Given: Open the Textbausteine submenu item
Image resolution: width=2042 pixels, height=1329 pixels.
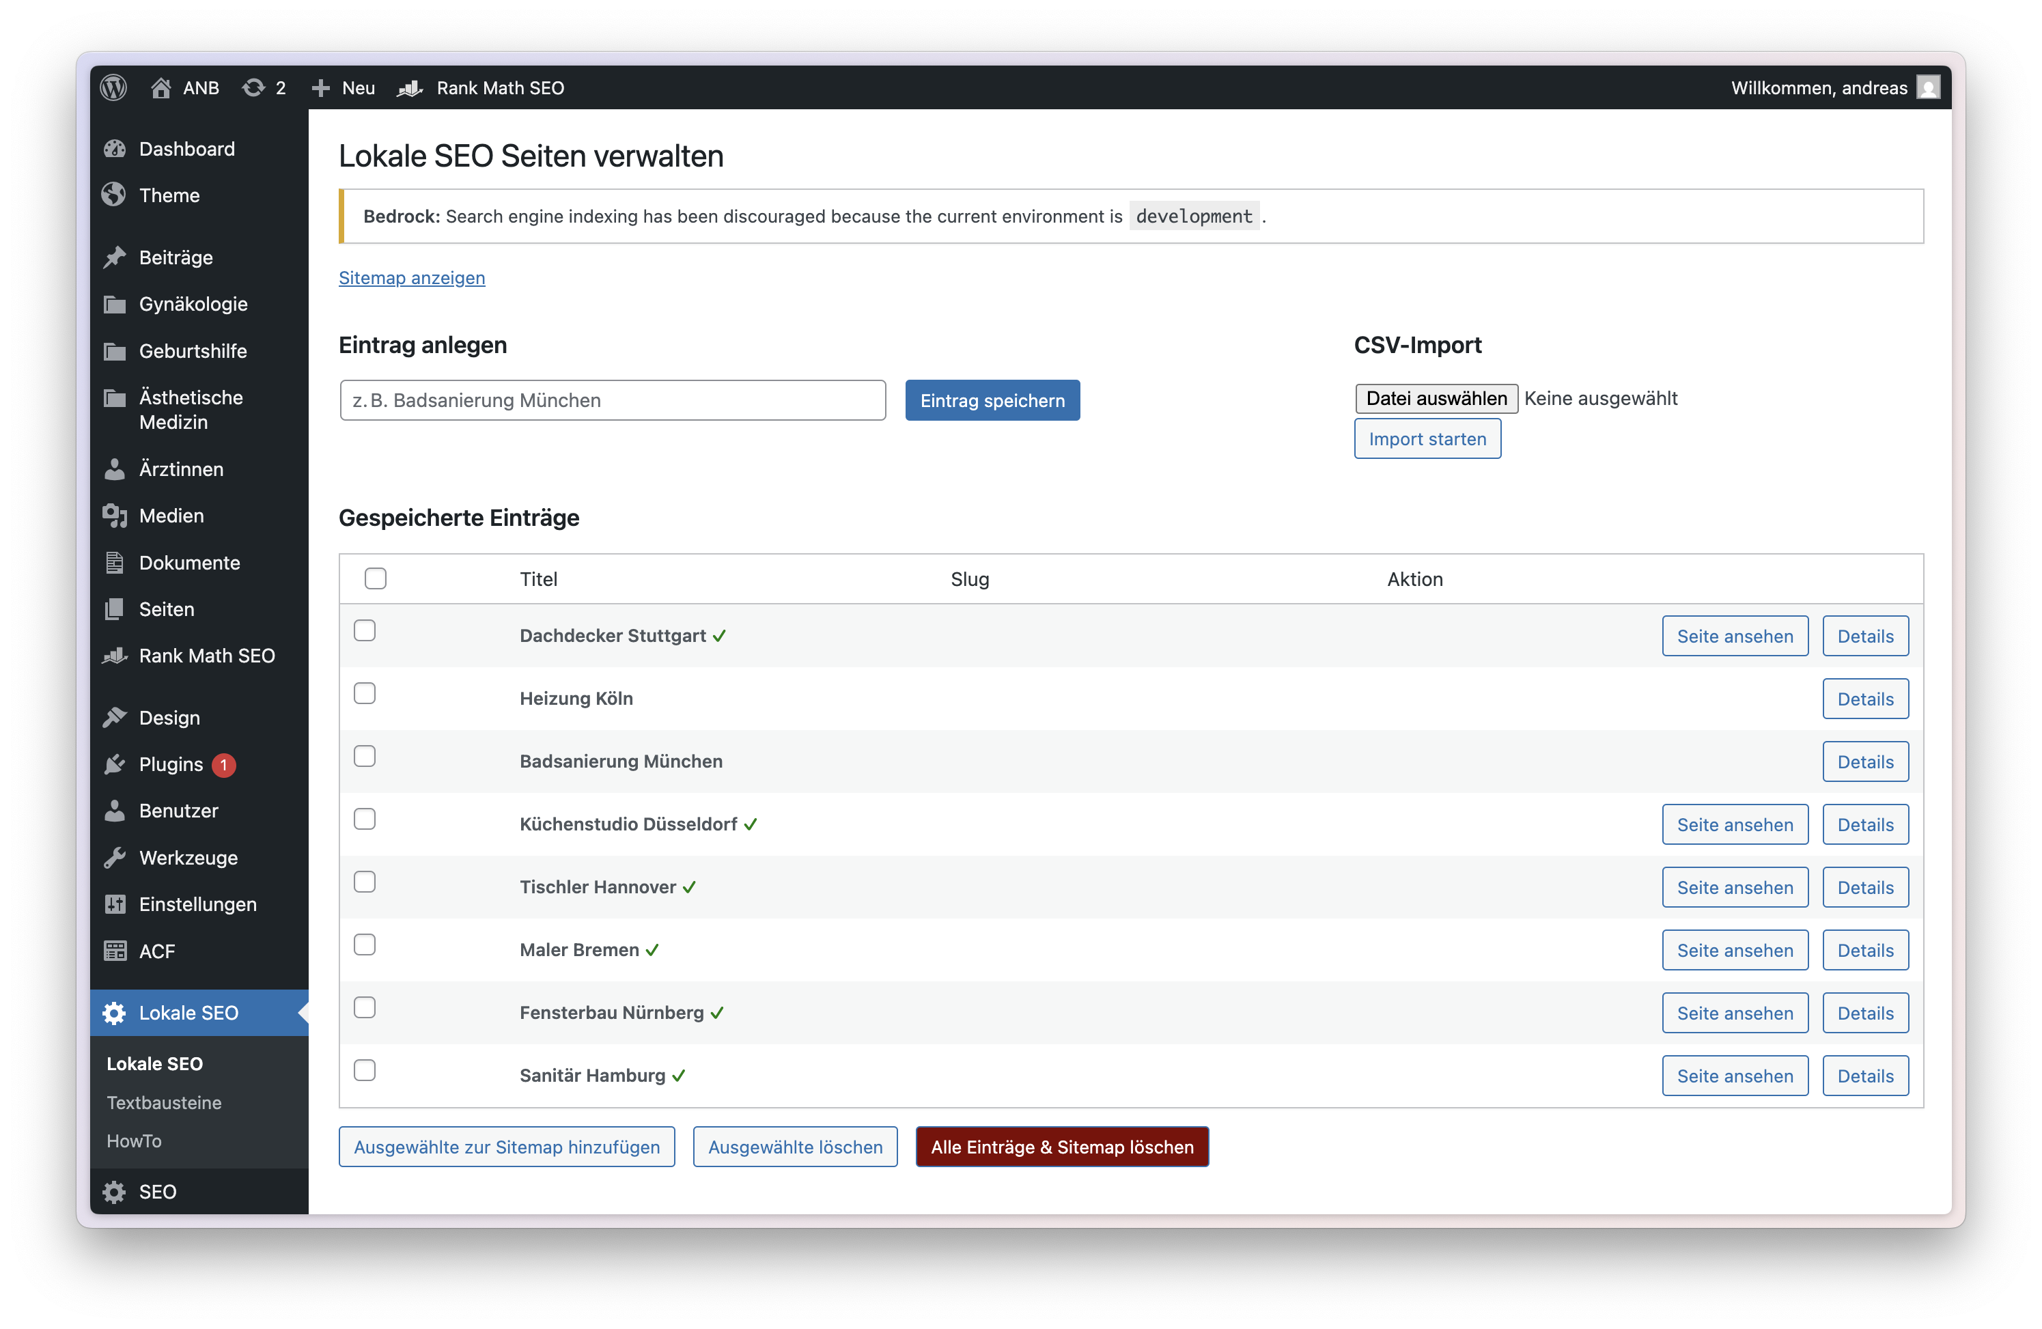Looking at the screenshot, I should pos(164,1102).
